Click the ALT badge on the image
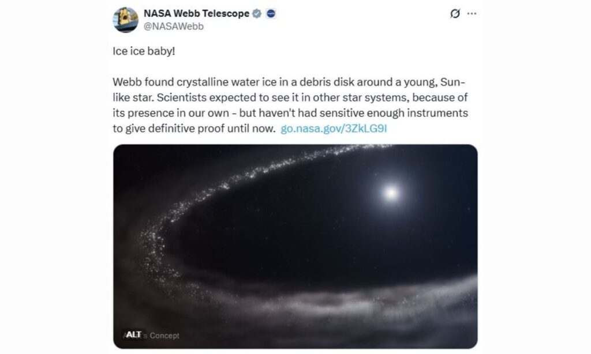 click(x=133, y=334)
